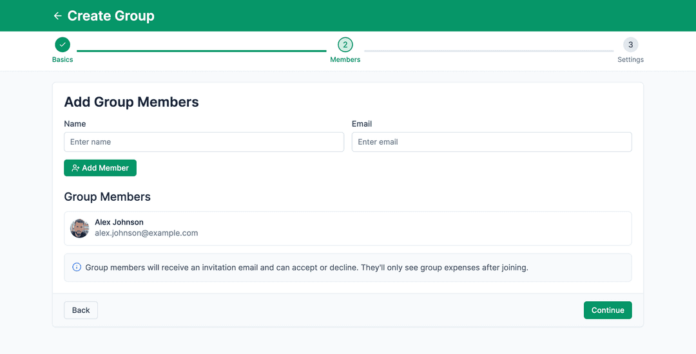Click the blue info icon in notice

point(77,267)
